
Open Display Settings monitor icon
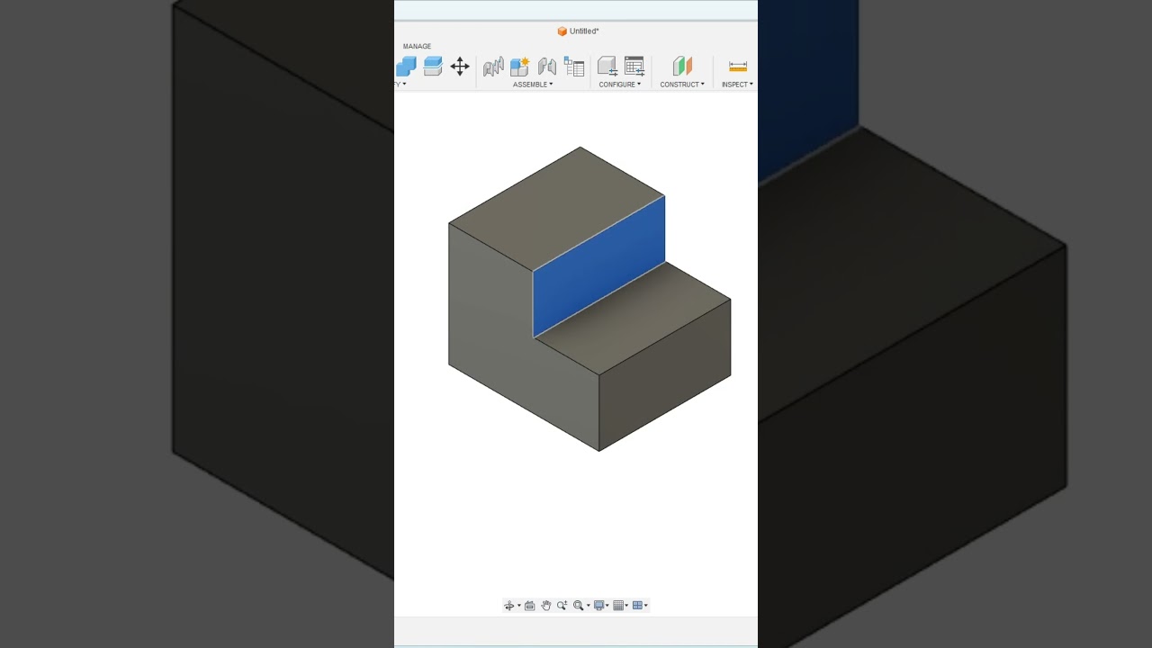click(x=599, y=606)
